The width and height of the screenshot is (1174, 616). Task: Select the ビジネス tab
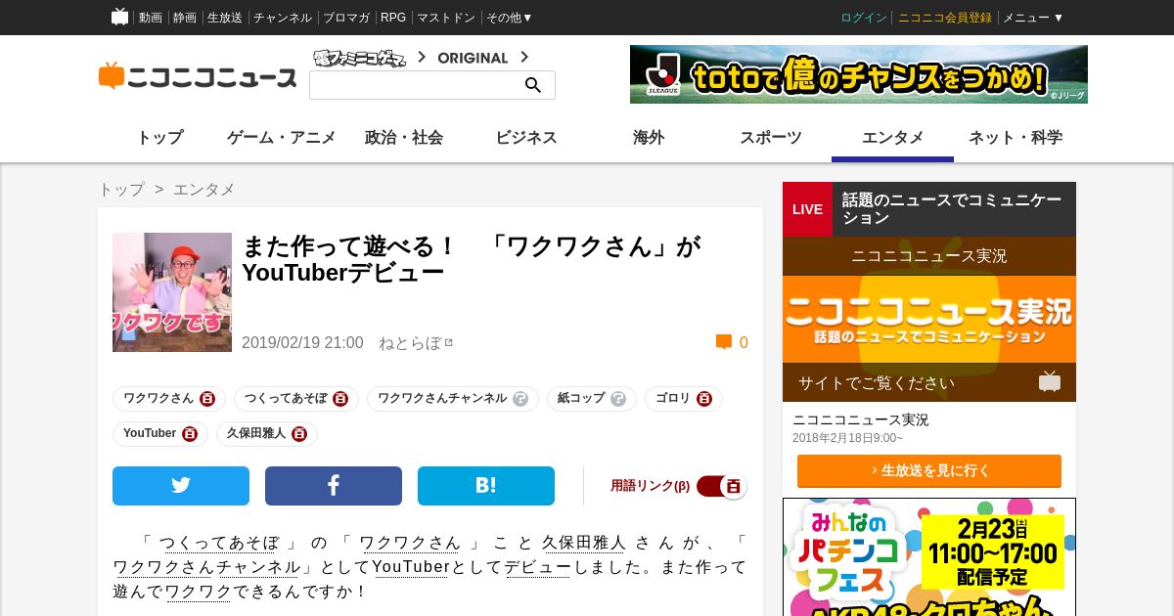(x=526, y=138)
